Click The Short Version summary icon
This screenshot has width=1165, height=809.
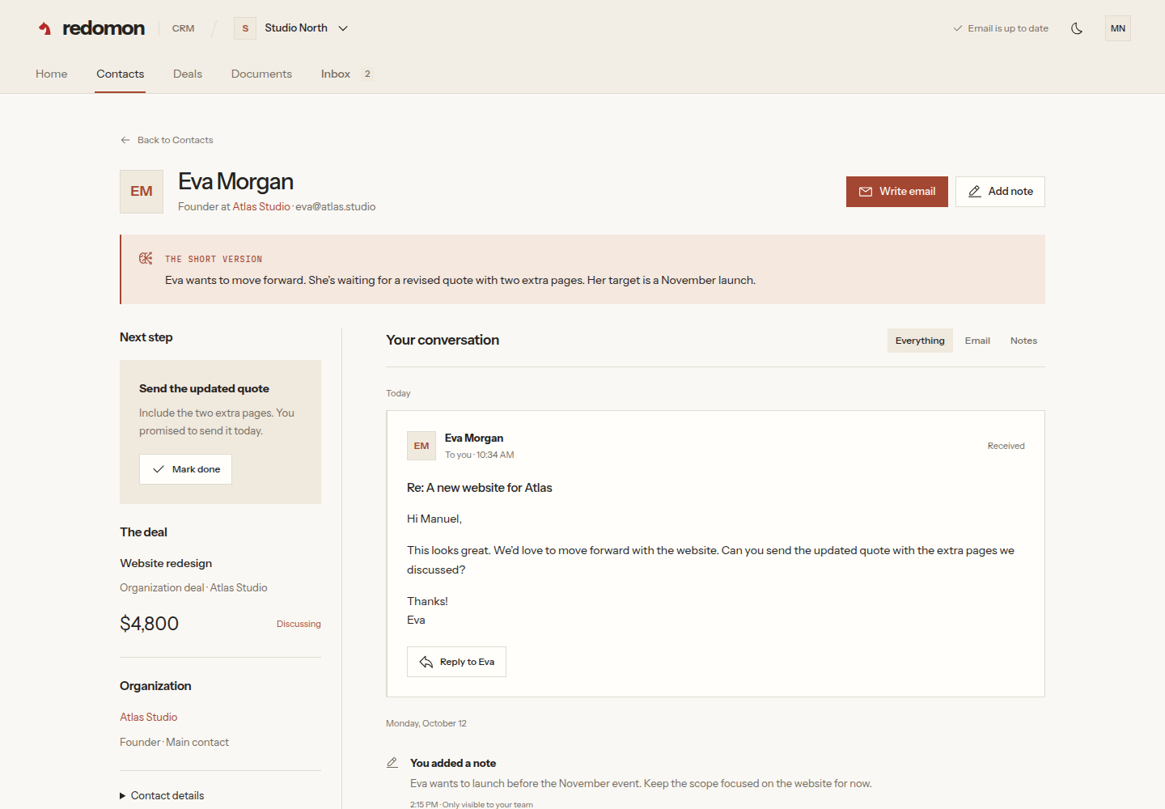(x=146, y=258)
